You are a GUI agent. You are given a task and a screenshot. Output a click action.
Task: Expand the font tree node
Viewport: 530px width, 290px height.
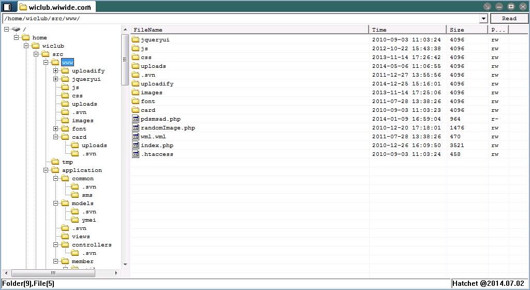pos(55,128)
